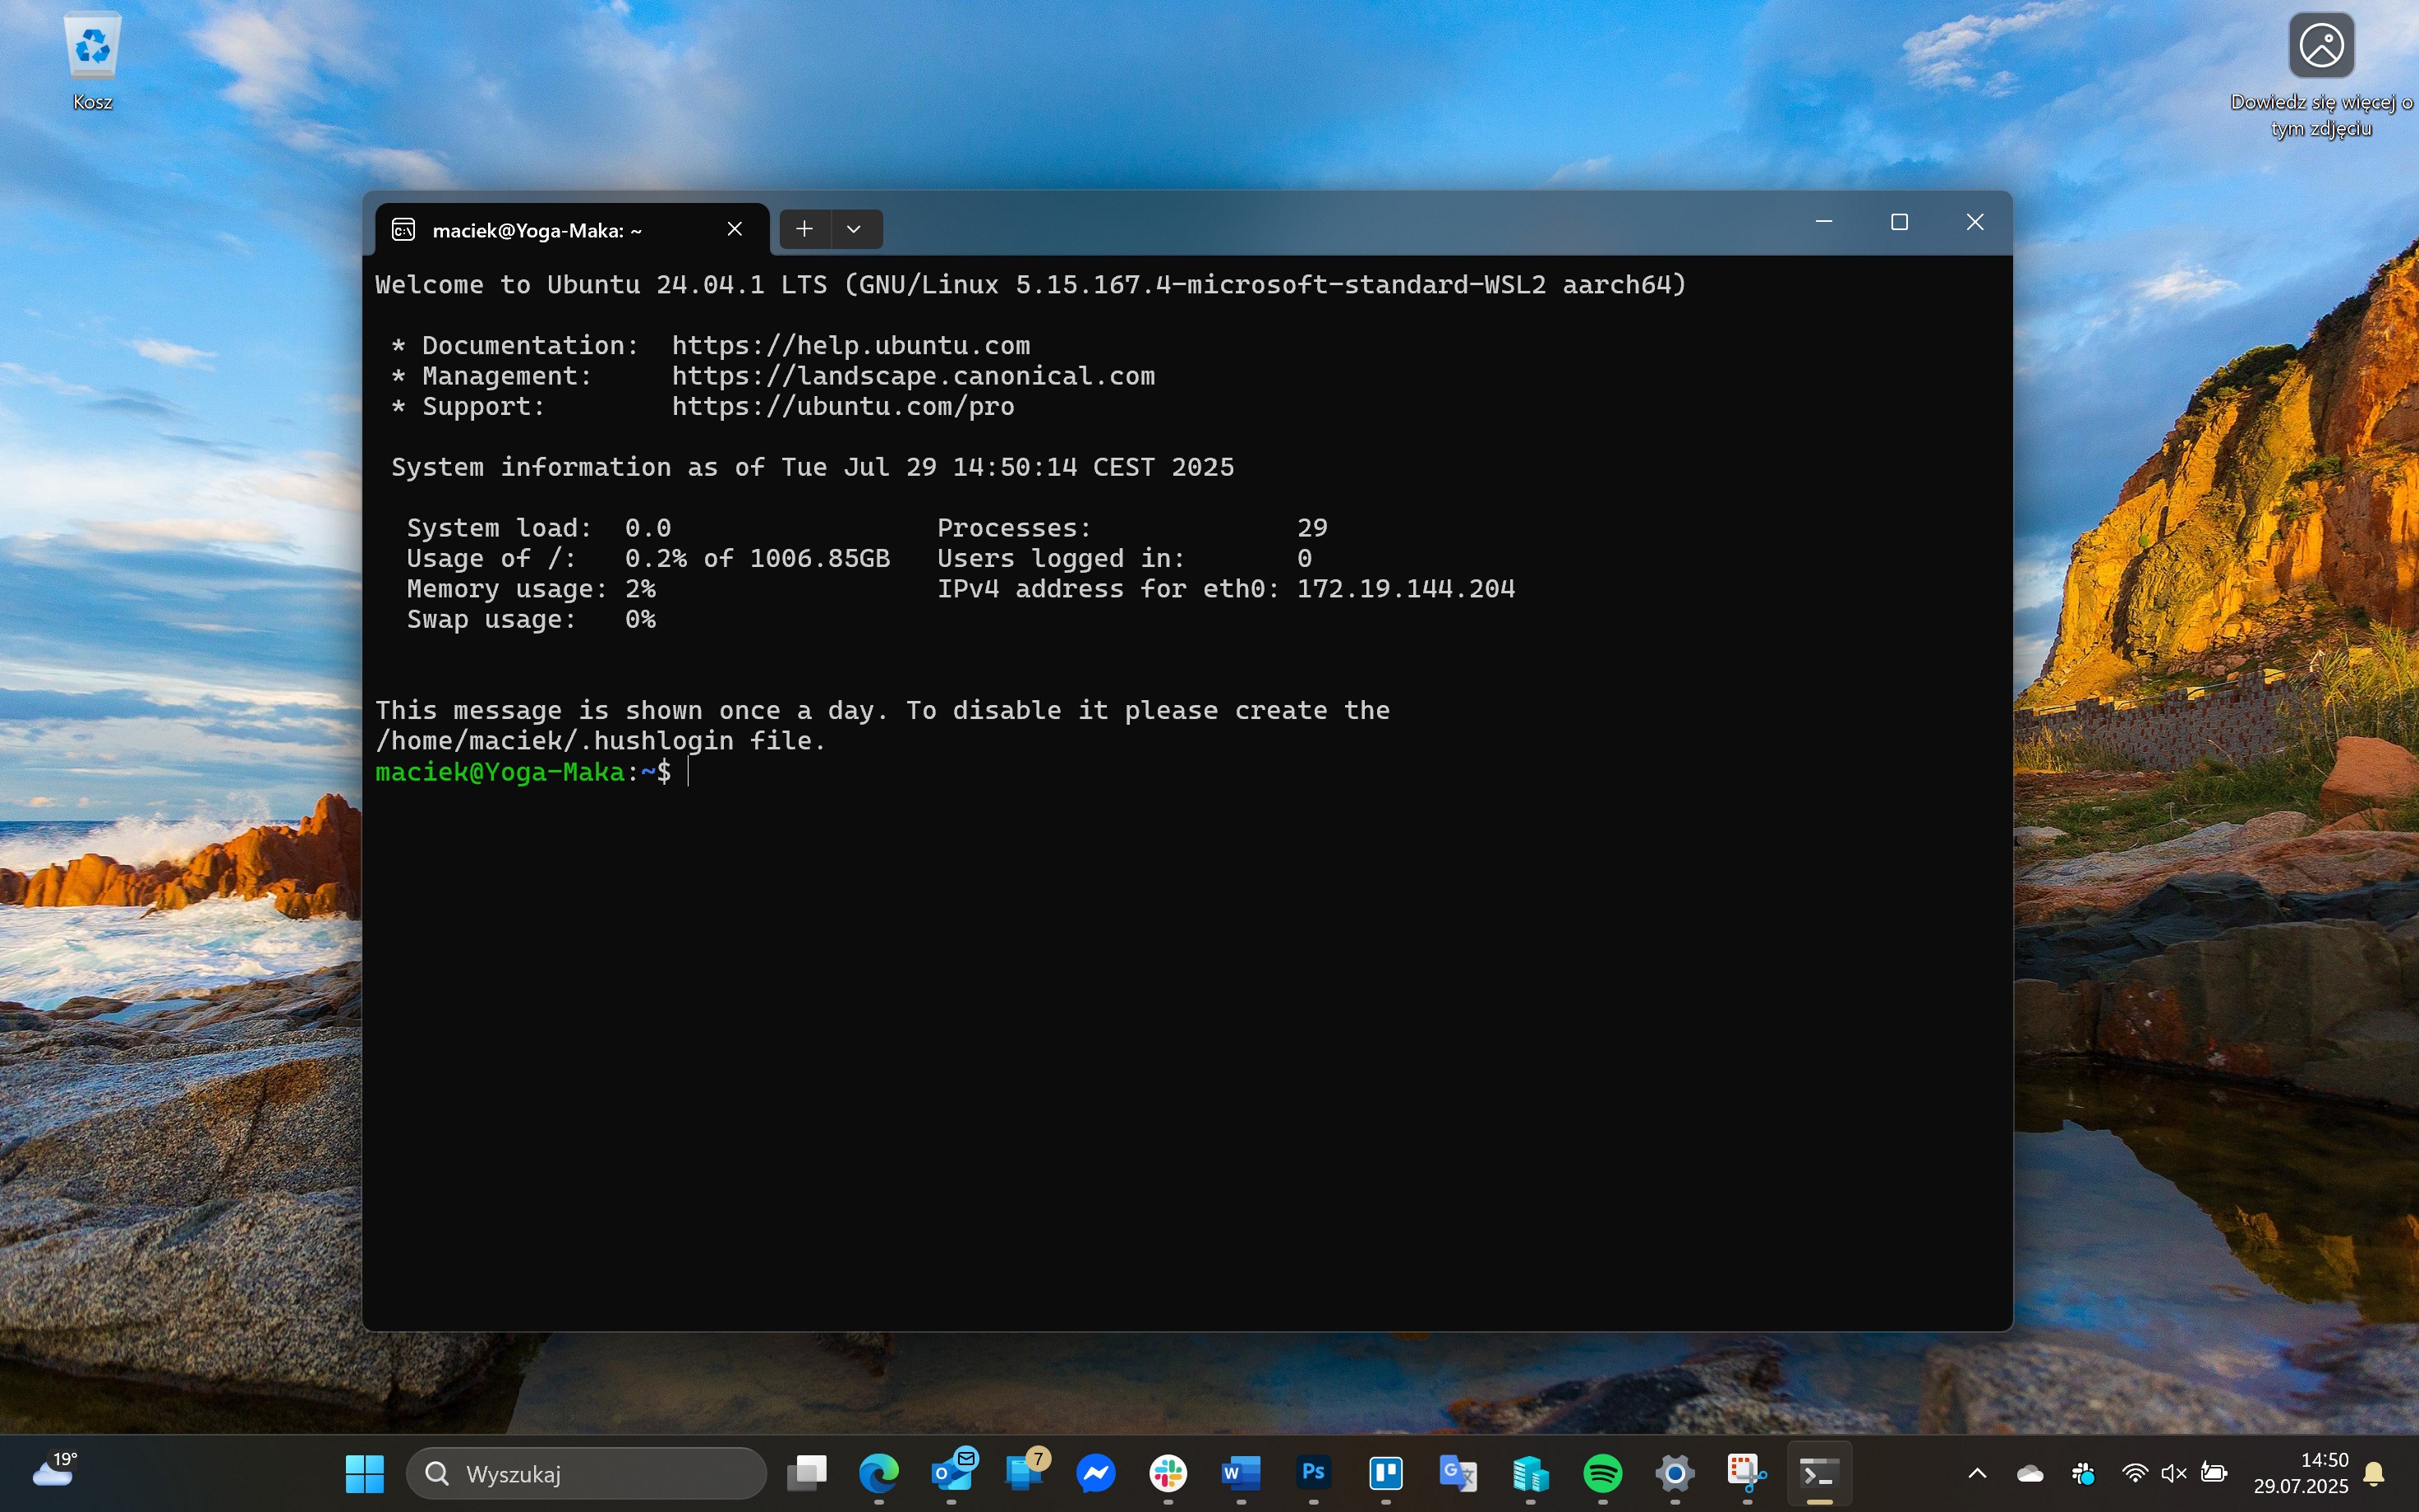Open the Windows Start menu
2419x1512 pixels.
365,1474
